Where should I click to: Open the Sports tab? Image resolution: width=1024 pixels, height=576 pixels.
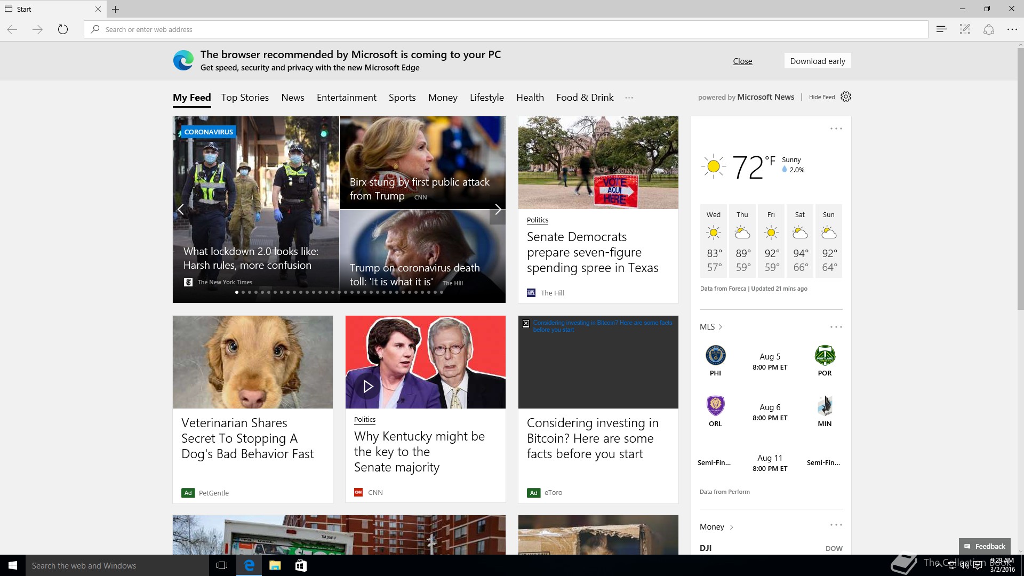[x=402, y=98]
